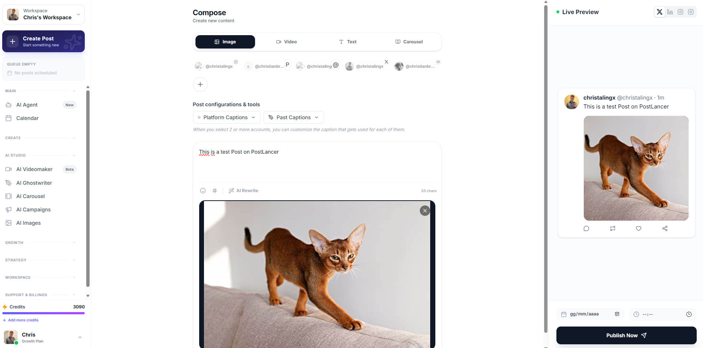The width and height of the screenshot is (703, 348).
Task: Insert hashtag using the # icon
Action: pos(215,191)
